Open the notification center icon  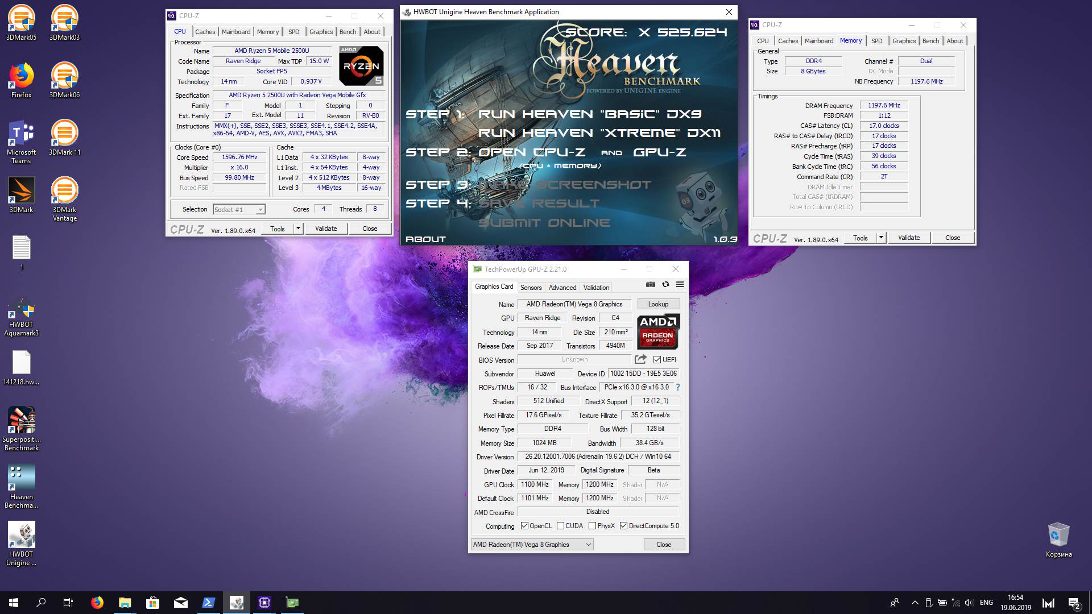point(1074,603)
